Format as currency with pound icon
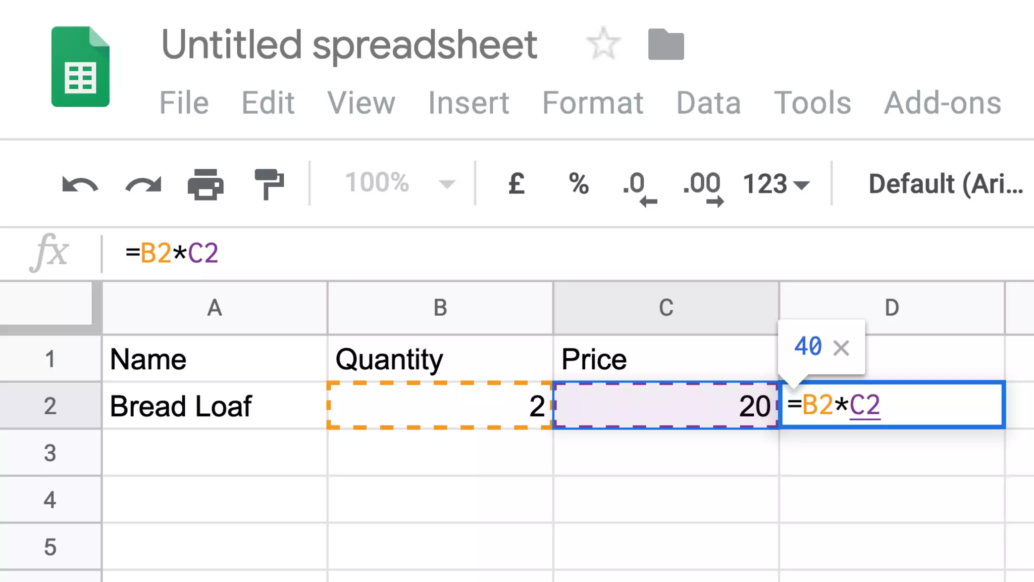This screenshot has height=582, width=1034. coord(516,184)
